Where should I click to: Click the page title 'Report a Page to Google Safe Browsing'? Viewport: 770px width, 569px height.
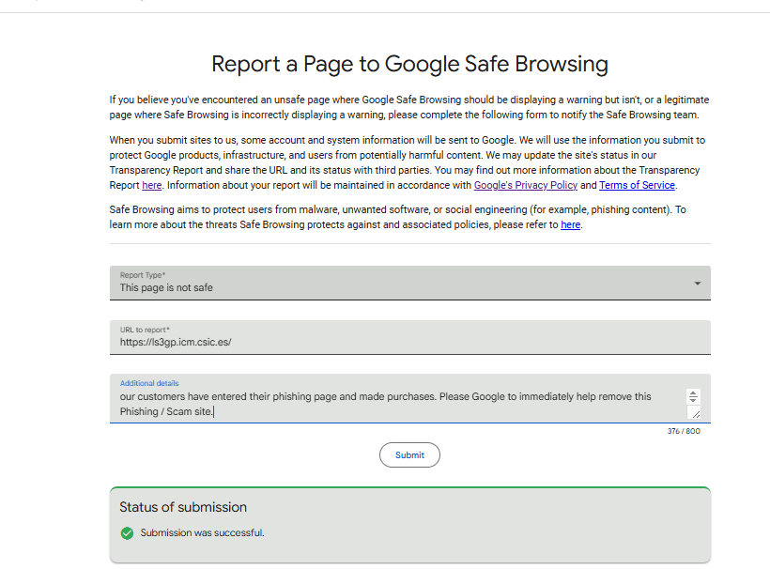point(409,64)
